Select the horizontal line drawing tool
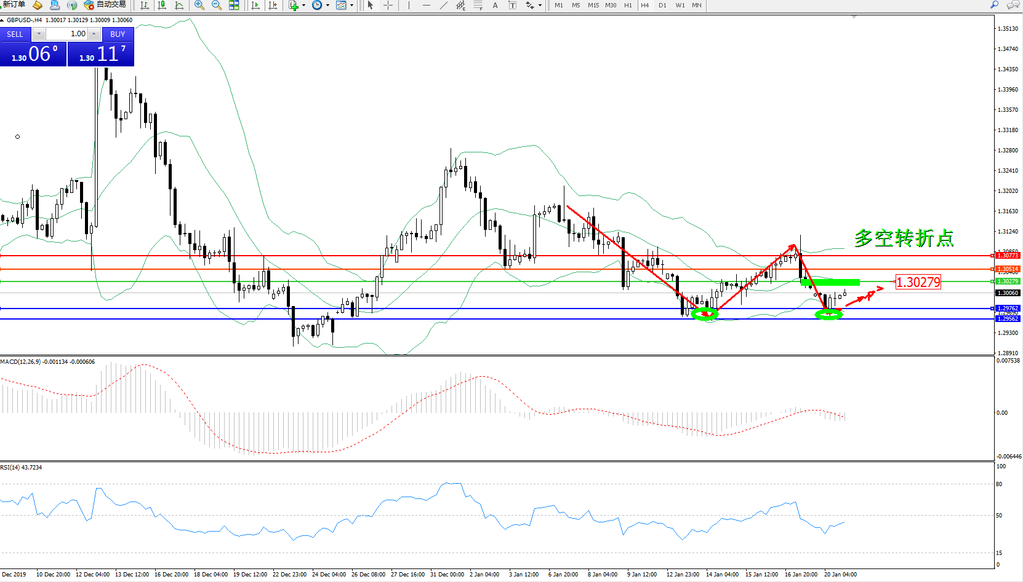This screenshot has height=582, width=1023. 426,5
